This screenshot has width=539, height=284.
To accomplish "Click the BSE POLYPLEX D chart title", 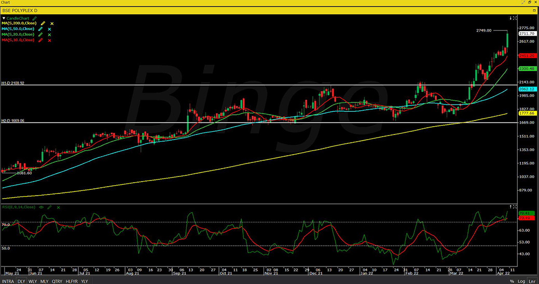I will 20,11.
